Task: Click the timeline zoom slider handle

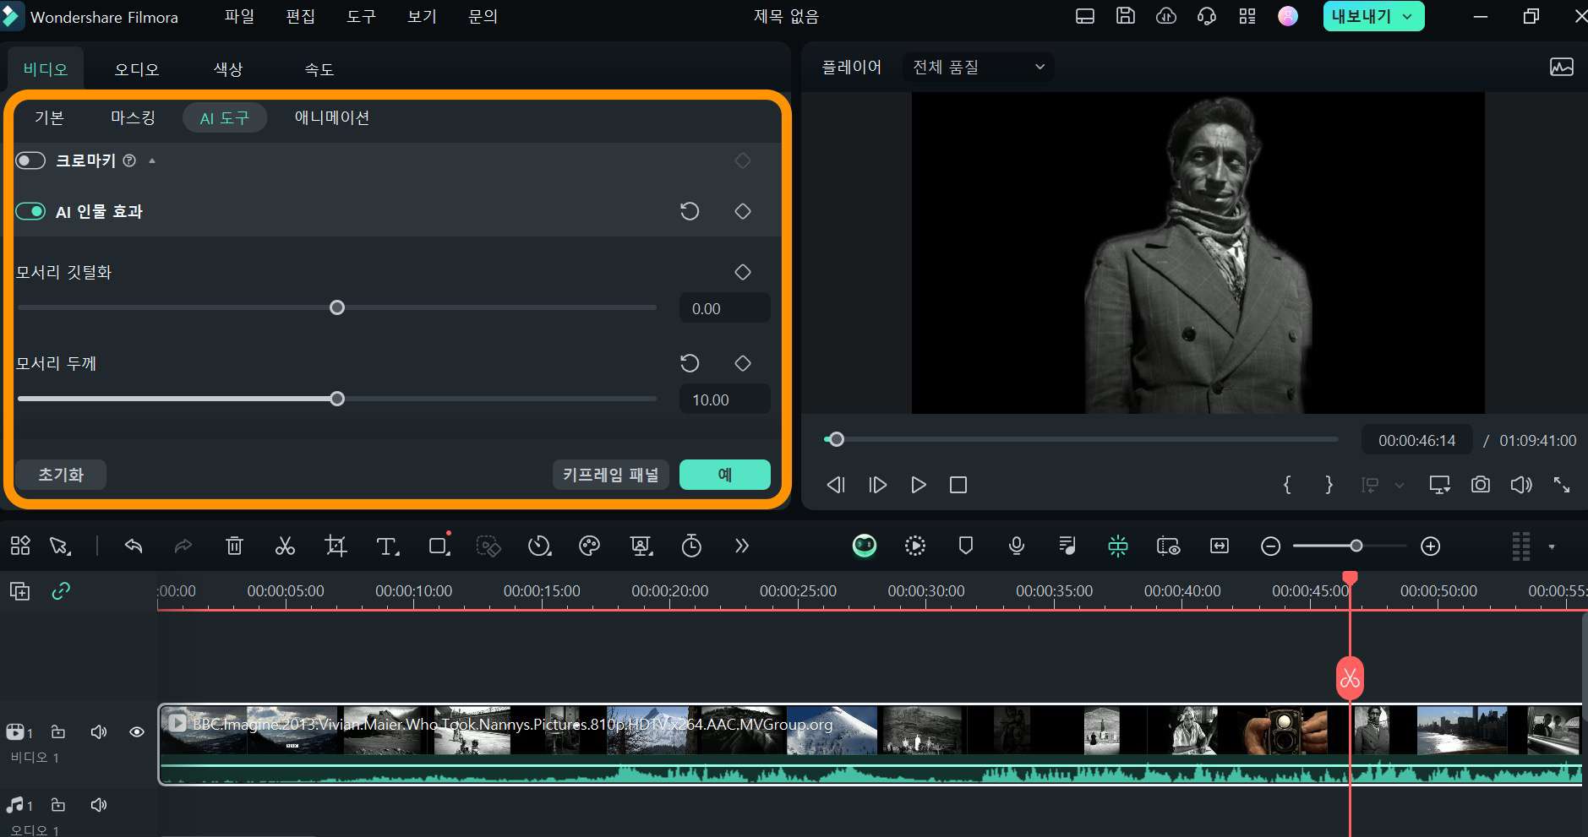Action: 1356,546
